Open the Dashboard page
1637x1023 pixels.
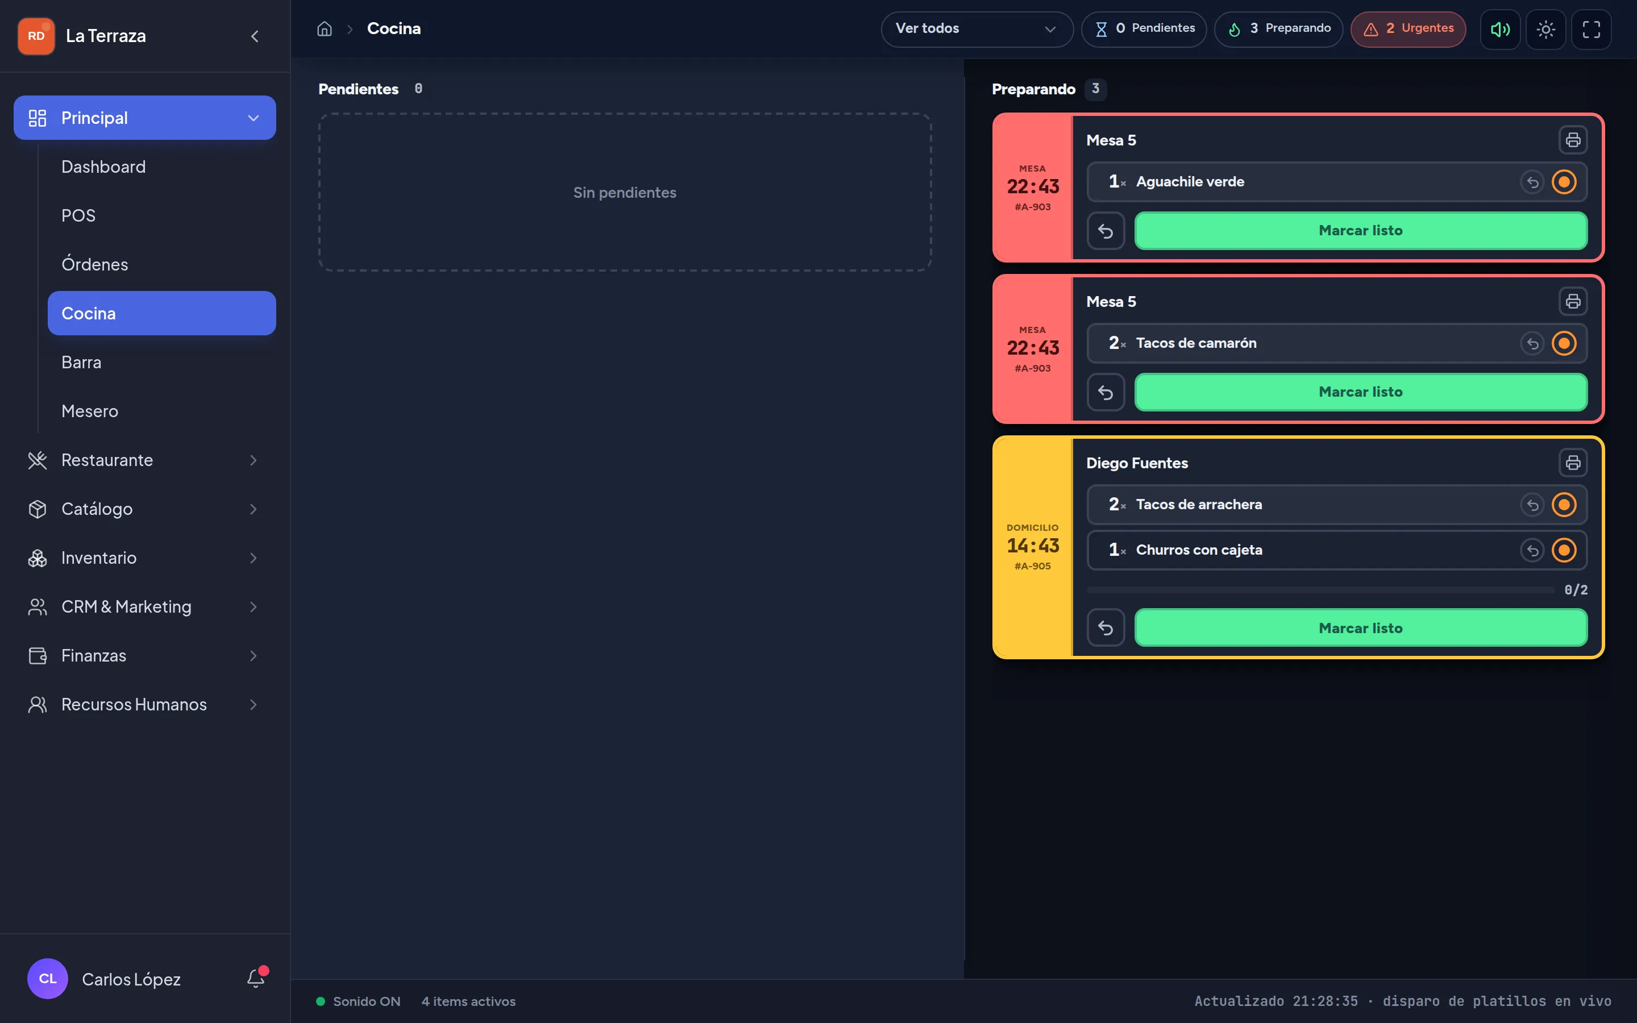point(161,167)
